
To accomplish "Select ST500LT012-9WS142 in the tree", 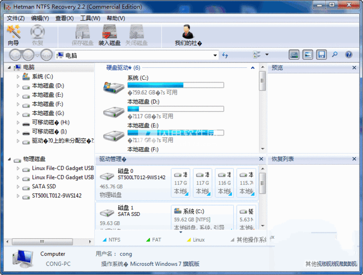I will [57, 196].
